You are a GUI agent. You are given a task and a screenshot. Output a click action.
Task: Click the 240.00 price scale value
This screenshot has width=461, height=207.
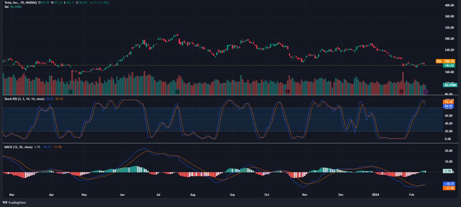(449, 50)
